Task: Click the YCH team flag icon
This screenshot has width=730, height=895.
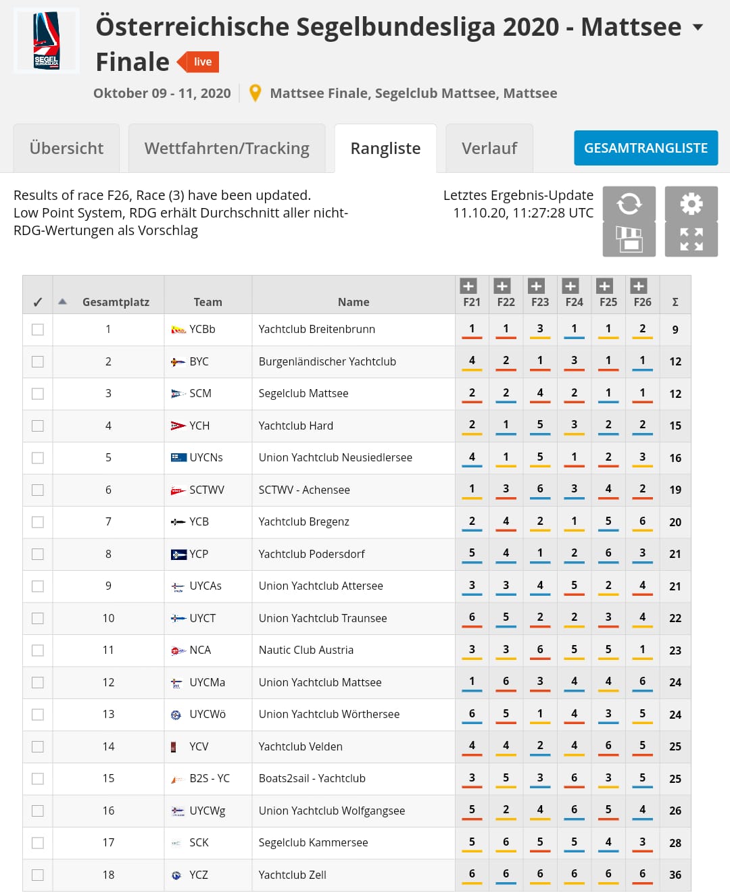Action: [178, 426]
